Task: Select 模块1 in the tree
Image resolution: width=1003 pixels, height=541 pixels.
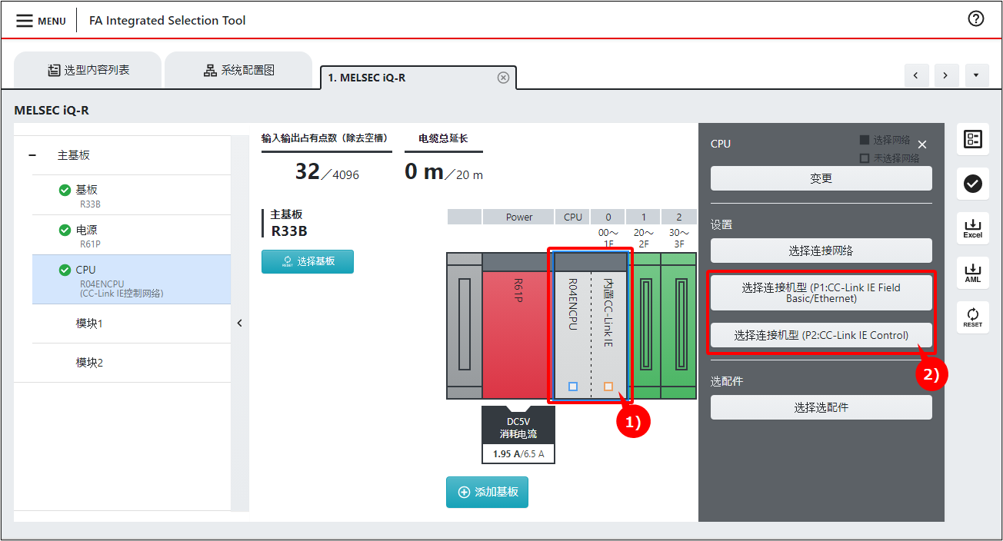Action: point(89,324)
